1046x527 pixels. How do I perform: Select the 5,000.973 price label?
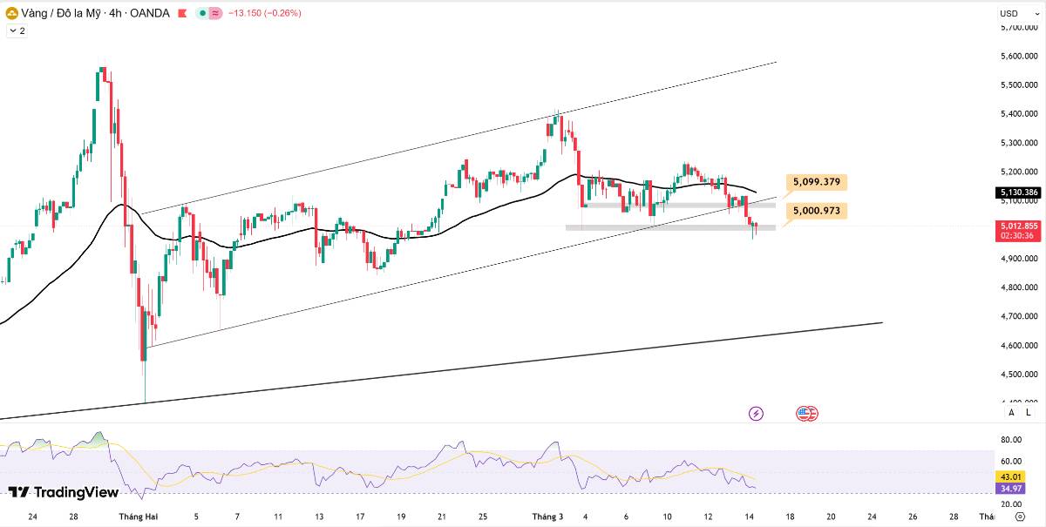click(817, 211)
